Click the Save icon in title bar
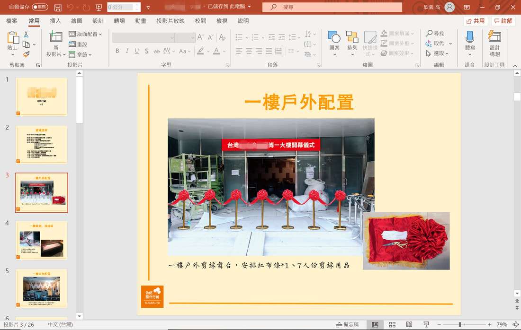The height and width of the screenshot is (330, 521). [x=58, y=7]
